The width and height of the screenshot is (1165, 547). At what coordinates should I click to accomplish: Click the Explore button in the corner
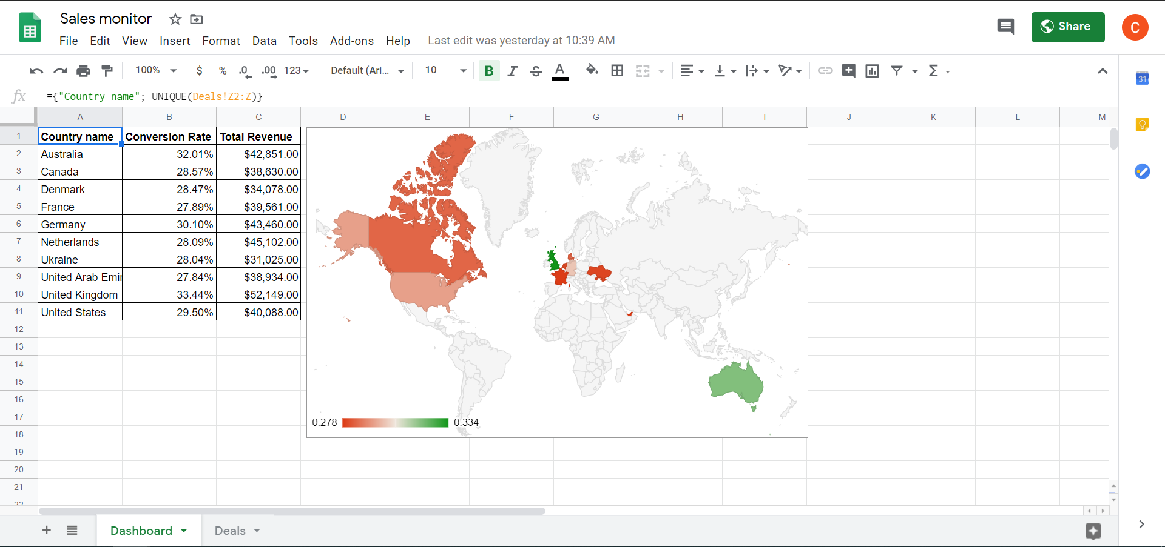pos(1093,531)
